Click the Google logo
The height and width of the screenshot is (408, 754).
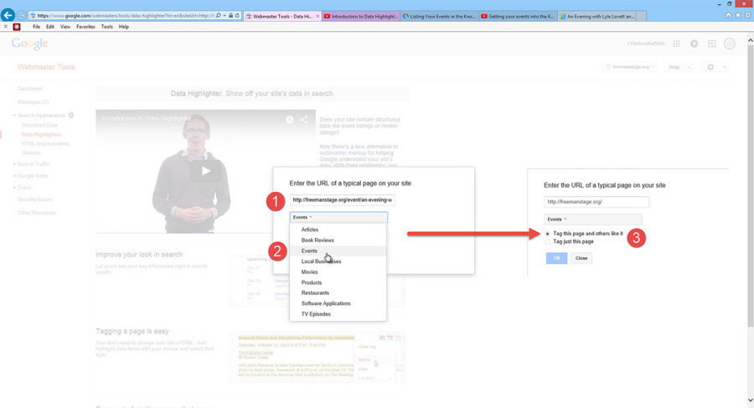[30, 44]
